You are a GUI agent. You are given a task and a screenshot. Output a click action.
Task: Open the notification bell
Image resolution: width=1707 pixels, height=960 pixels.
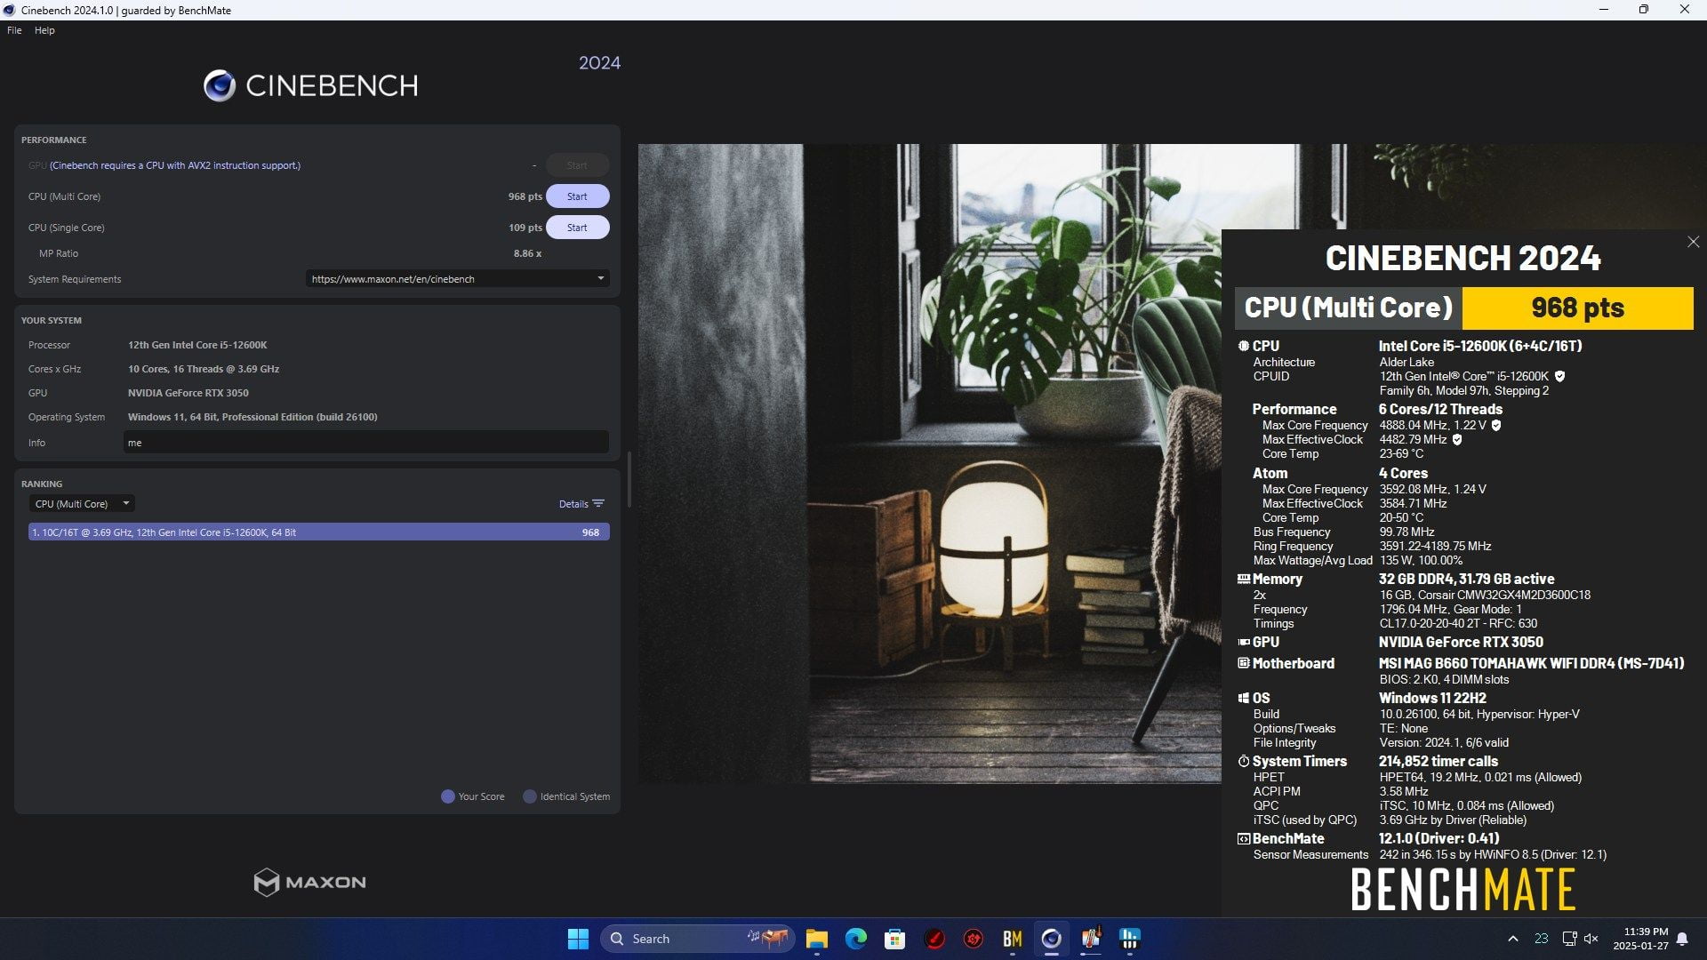(1682, 939)
